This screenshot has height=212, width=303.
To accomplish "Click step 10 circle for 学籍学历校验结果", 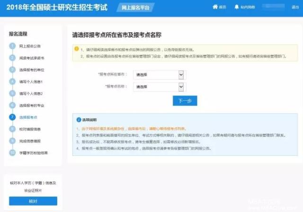I will tap(13, 152).
